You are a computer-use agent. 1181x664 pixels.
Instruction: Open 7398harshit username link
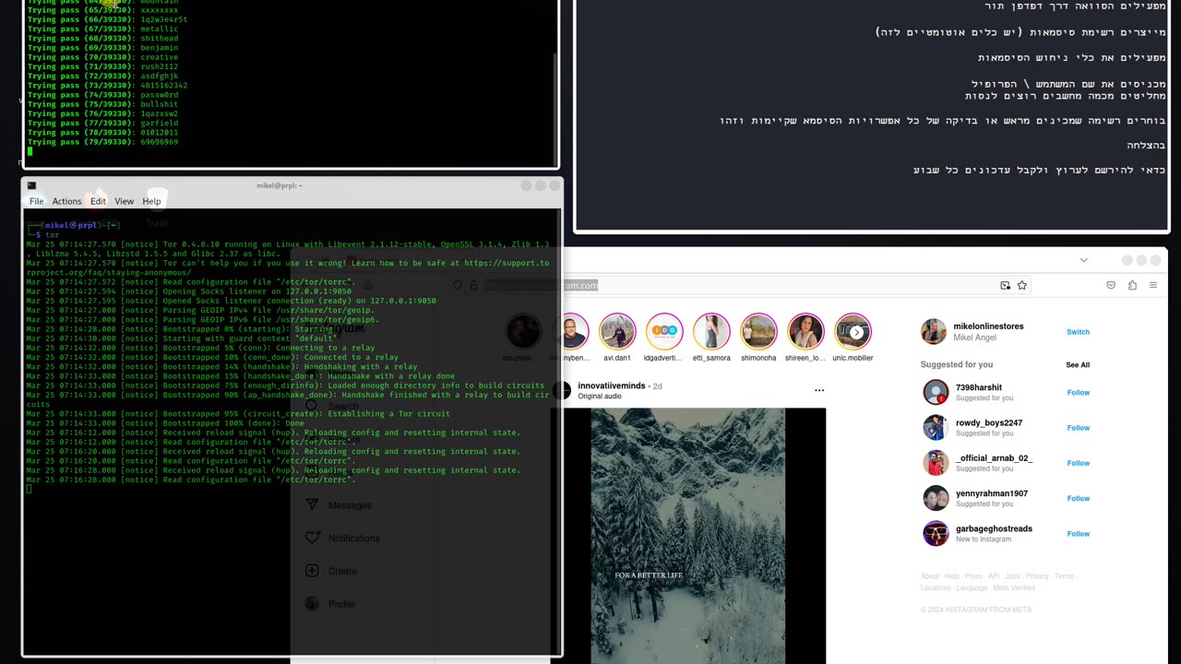pyautogui.click(x=979, y=387)
